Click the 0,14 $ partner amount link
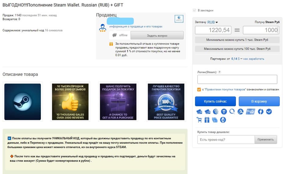Viewport: 286px width, 174px height. point(235,59)
